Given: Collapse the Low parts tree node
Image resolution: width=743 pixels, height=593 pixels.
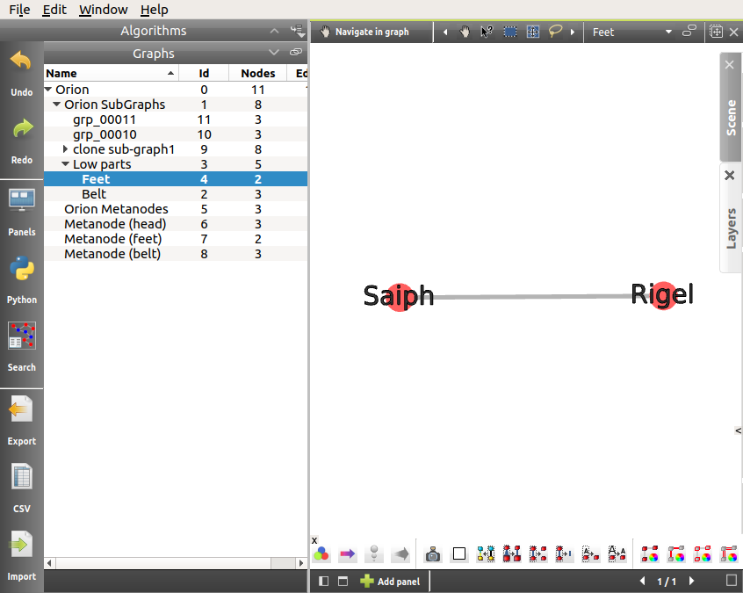Looking at the screenshot, I should point(66,164).
